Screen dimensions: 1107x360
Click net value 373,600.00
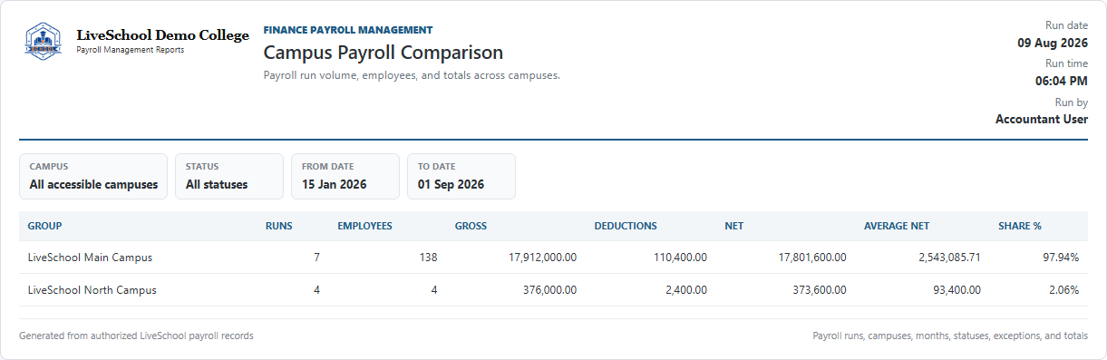(x=820, y=290)
